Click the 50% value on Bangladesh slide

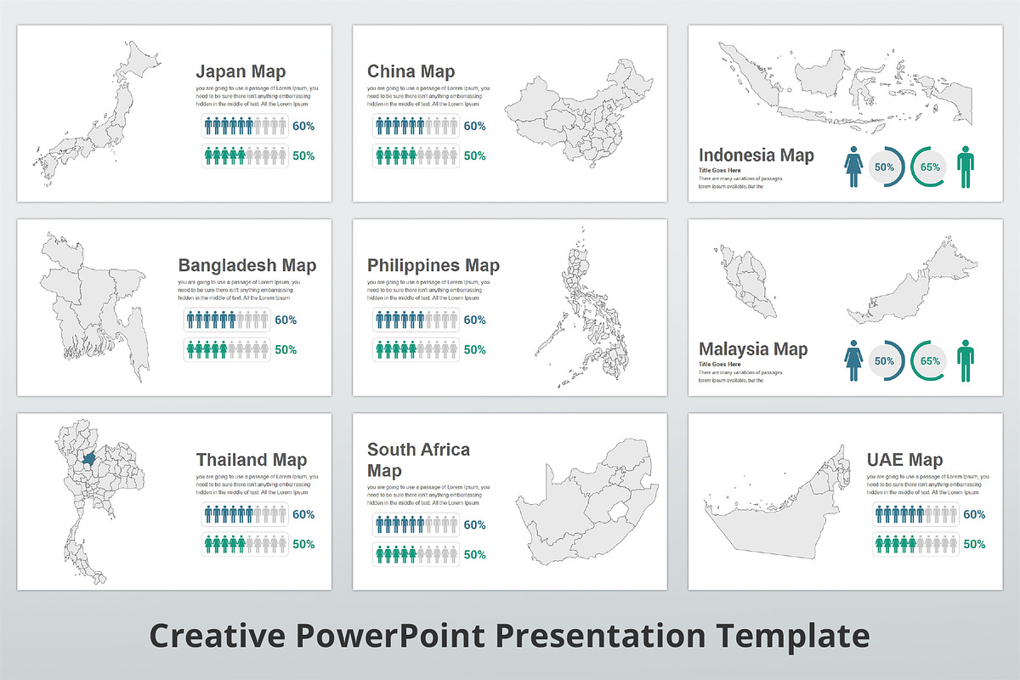point(286,350)
